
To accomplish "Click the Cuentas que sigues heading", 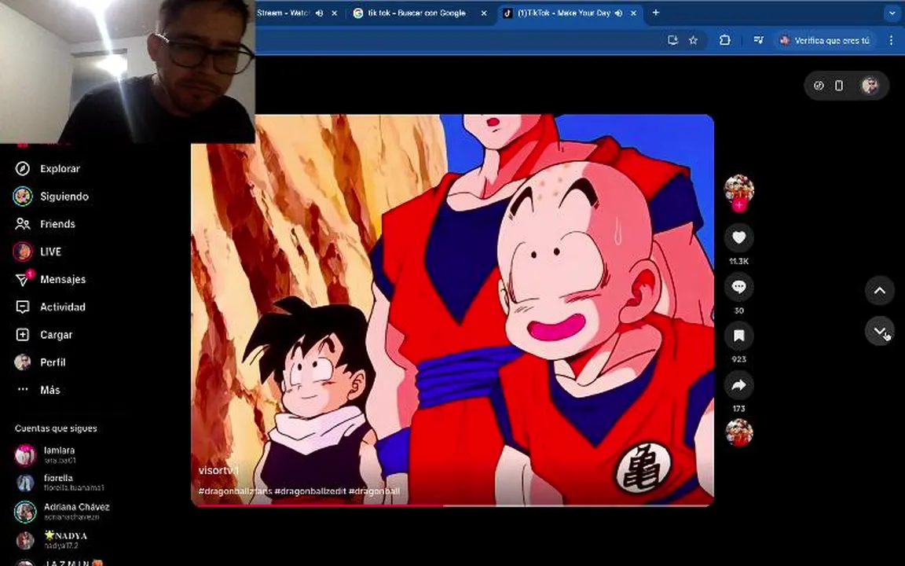I will pos(56,428).
